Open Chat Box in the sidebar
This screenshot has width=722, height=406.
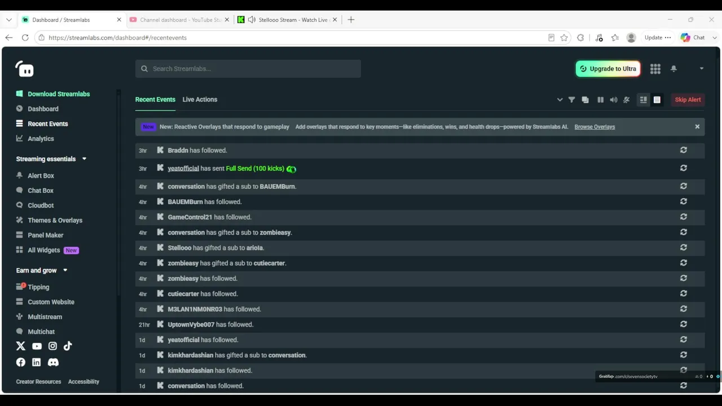[41, 191]
